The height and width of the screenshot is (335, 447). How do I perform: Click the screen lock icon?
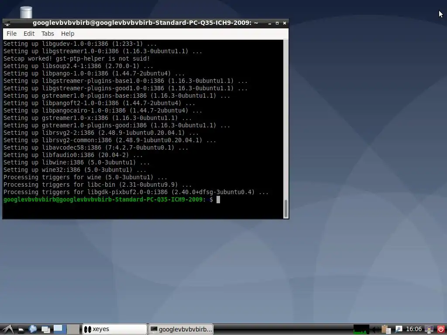pos(429,329)
